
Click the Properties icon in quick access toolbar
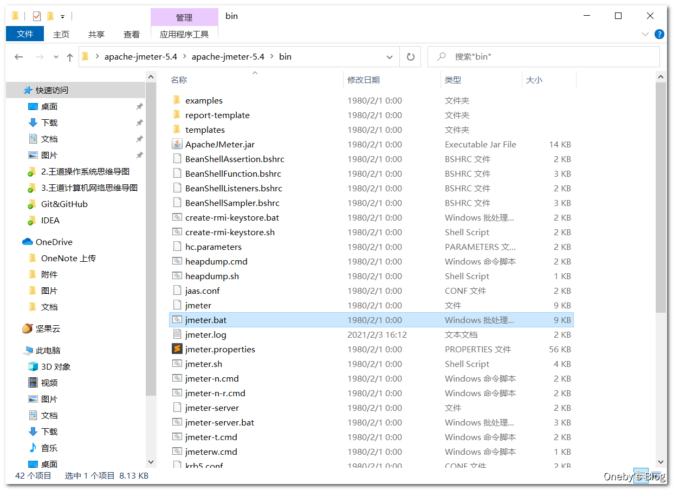36,16
